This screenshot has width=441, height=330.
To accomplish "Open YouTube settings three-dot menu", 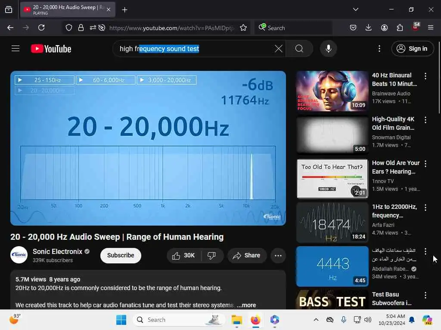I will pos(379,49).
